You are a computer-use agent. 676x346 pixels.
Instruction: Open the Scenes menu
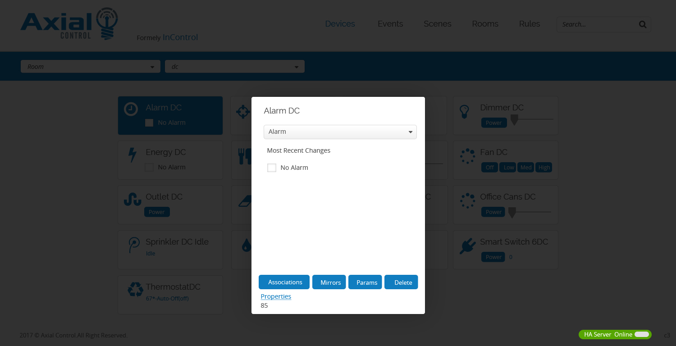tap(438, 24)
